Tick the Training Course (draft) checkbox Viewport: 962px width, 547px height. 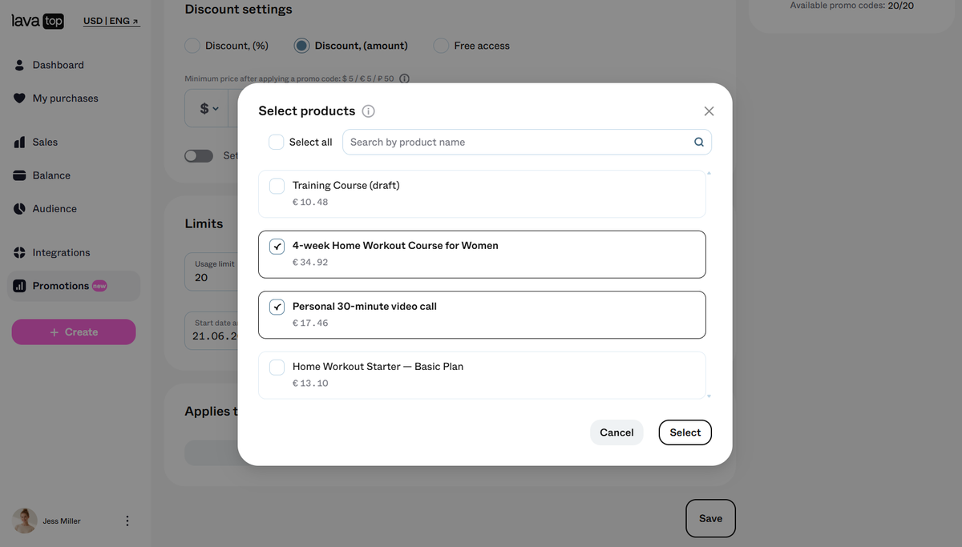click(x=277, y=186)
